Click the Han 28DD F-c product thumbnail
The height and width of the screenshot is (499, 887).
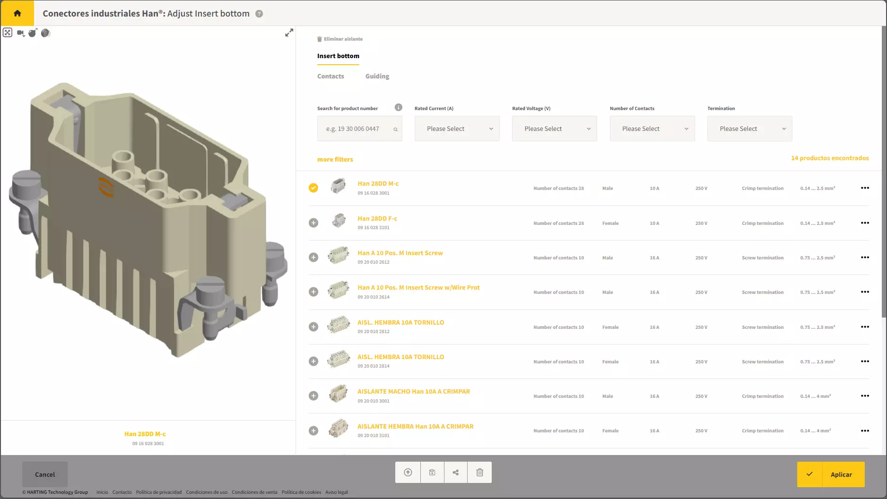[x=339, y=221]
